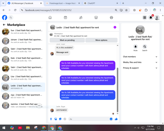164x131 pixels.
Task: Open the tab search dropdown arrow
Action: (3, 3)
